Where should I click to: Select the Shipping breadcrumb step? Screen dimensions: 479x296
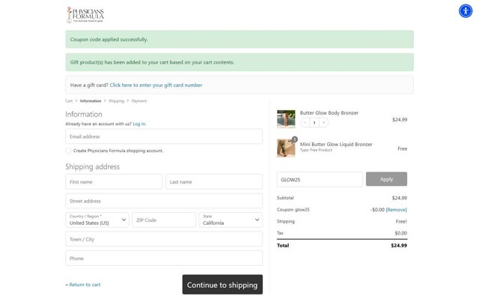tap(117, 101)
